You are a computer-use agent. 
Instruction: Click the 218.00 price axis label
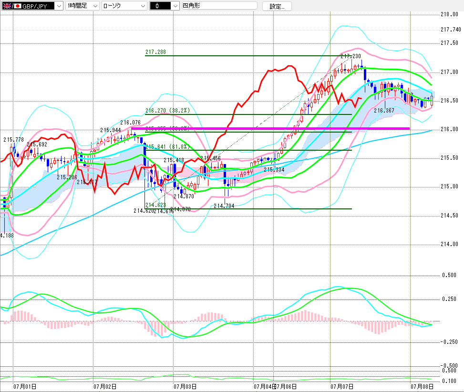pos(449,14)
